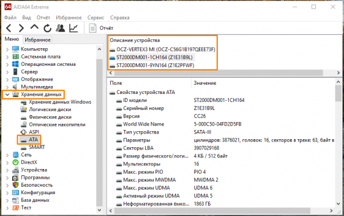Viewport: 344px width, 216px height.
Task: Open the graph chart toolbar icon
Action: [73, 28]
